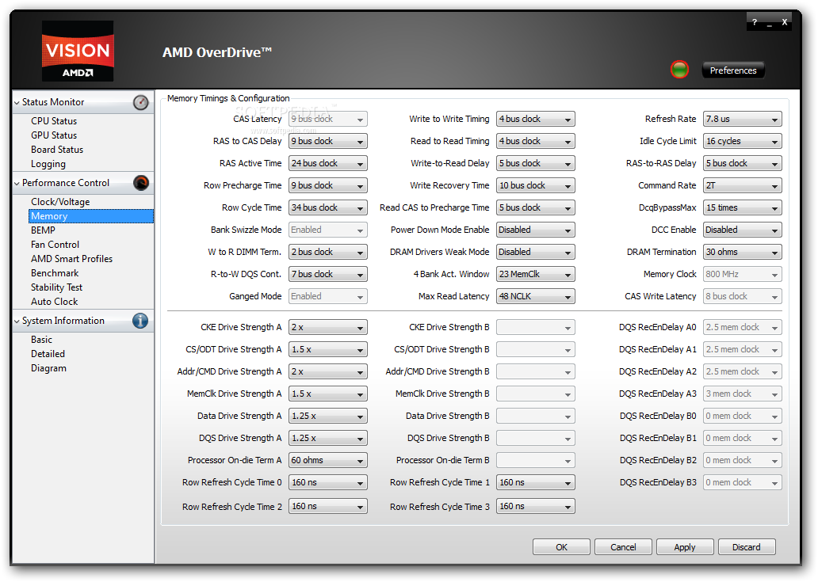
Task: Collapse the Status Monitor section
Action: (x=17, y=103)
